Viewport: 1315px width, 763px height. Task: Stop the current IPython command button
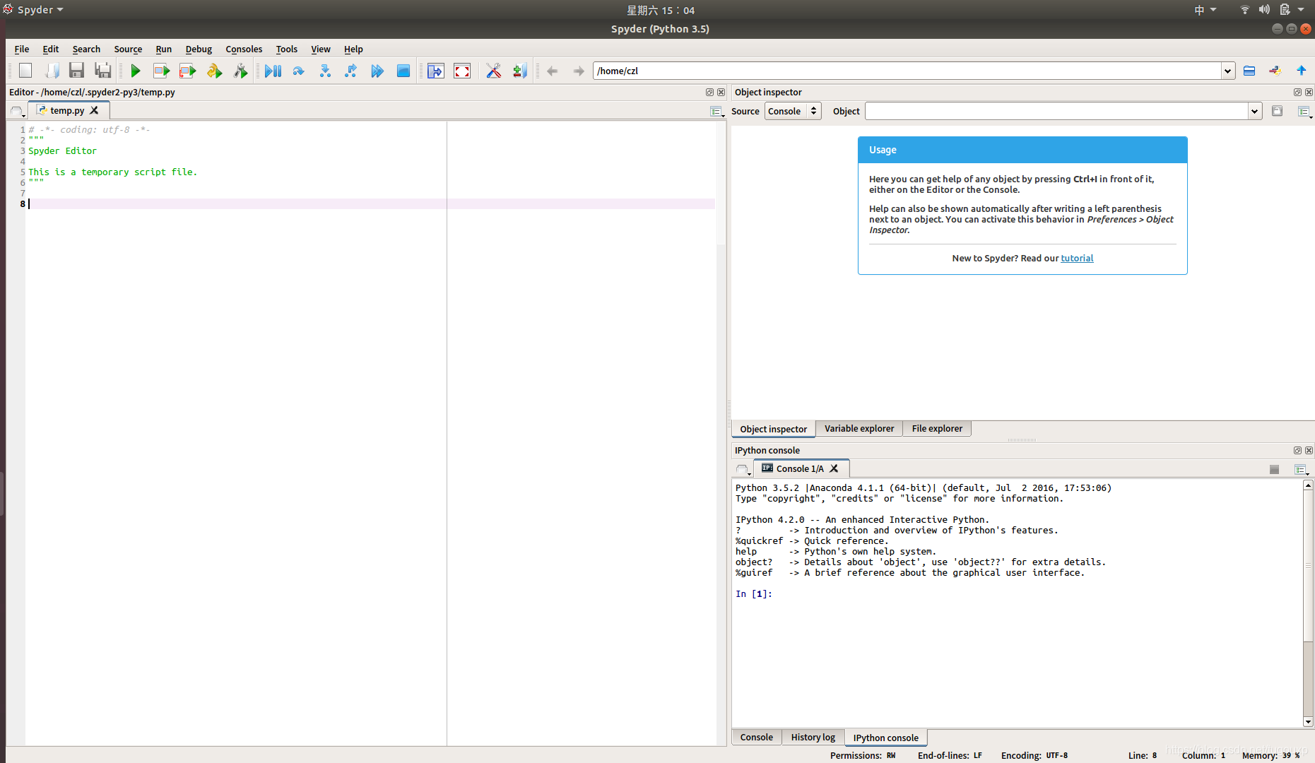tap(1274, 470)
